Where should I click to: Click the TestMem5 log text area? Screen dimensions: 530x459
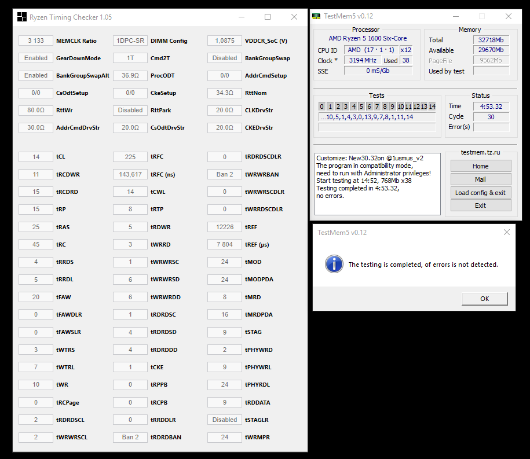click(x=377, y=184)
